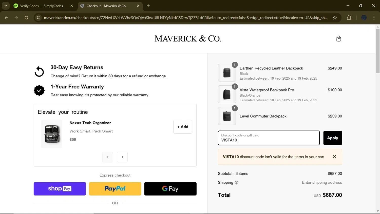View site information icon in address bar

(x=38, y=18)
